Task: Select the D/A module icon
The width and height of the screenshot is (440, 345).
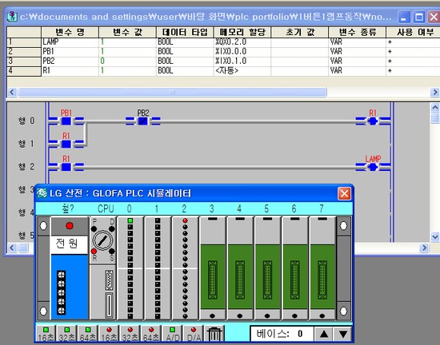Action: click(194, 334)
